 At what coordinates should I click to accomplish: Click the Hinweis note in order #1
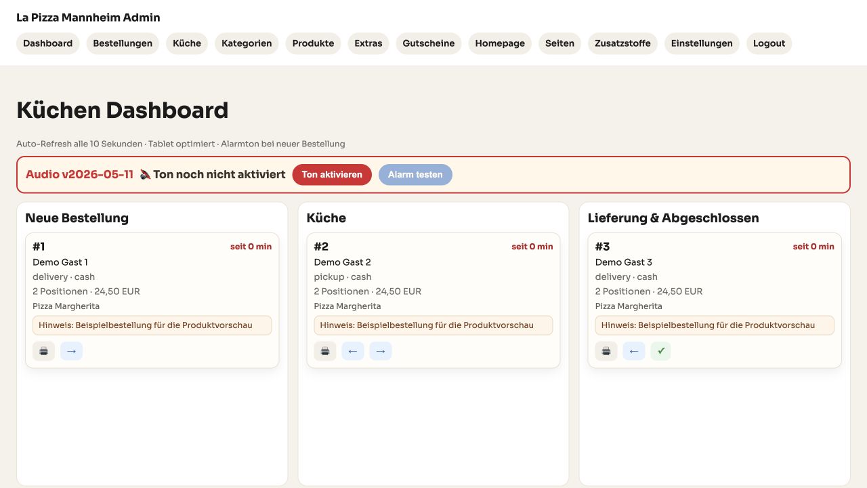[152, 325]
